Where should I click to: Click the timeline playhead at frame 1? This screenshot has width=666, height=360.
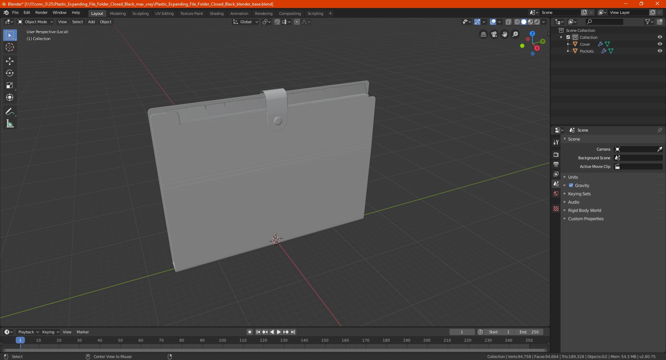pyautogui.click(x=20, y=340)
